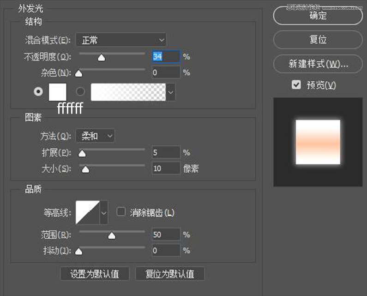The width and height of the screenshot is (367, 296).
Task: Click the 不透明度 value field showing 34
Action: [x=166, y=56]
